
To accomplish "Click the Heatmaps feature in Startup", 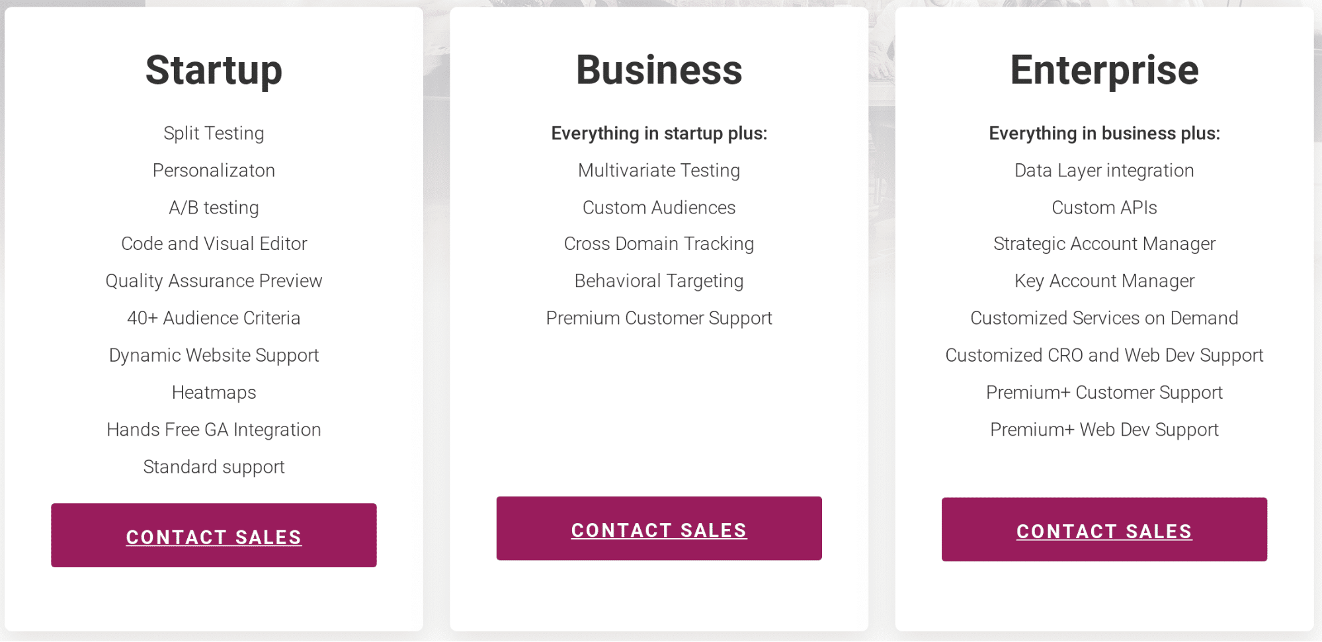I will [x=214, y=393].
